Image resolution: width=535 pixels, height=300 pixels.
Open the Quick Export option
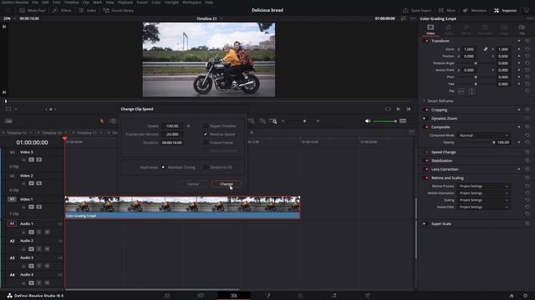pyautogui.click(x=417, y=11)
